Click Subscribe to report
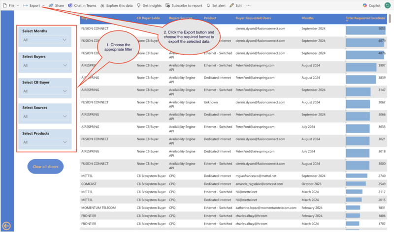This screenshot has width=394, height=232. [184, 5]
